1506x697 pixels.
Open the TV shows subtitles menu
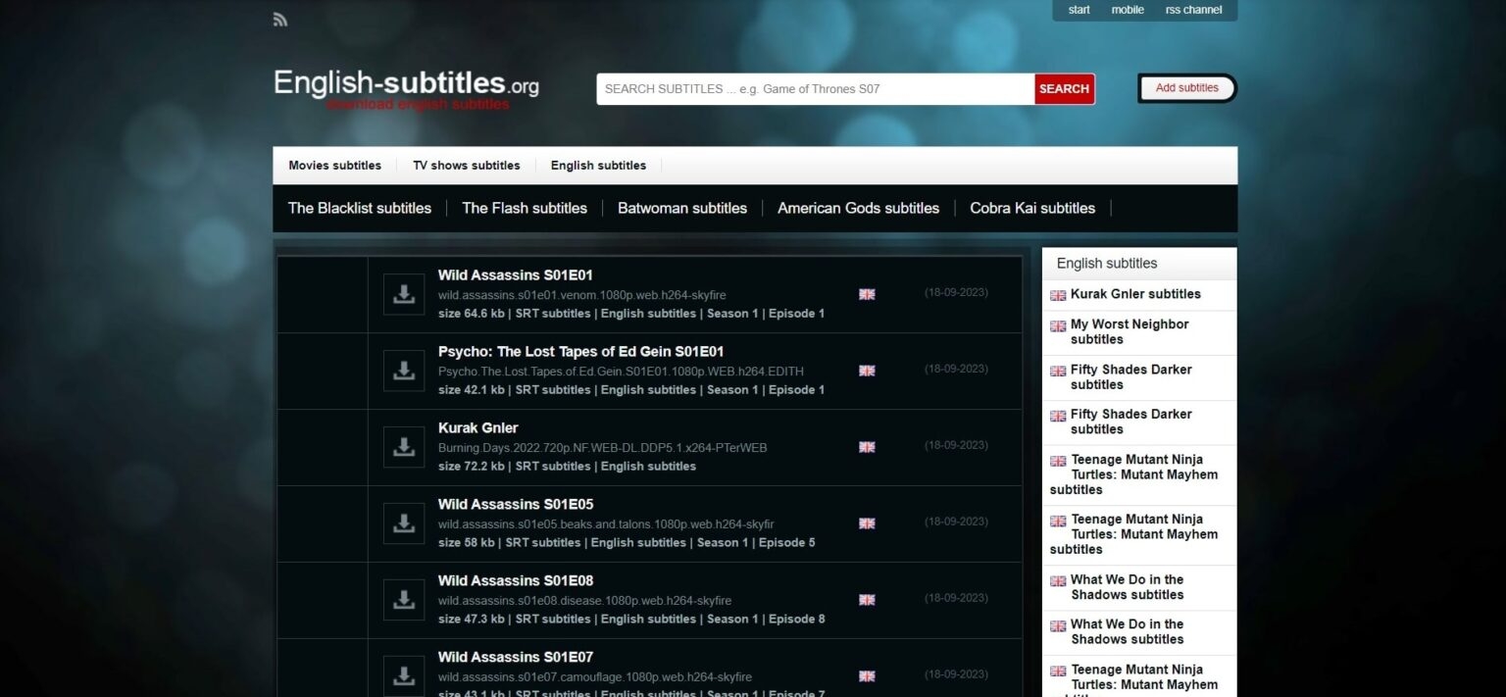(467, 165)
